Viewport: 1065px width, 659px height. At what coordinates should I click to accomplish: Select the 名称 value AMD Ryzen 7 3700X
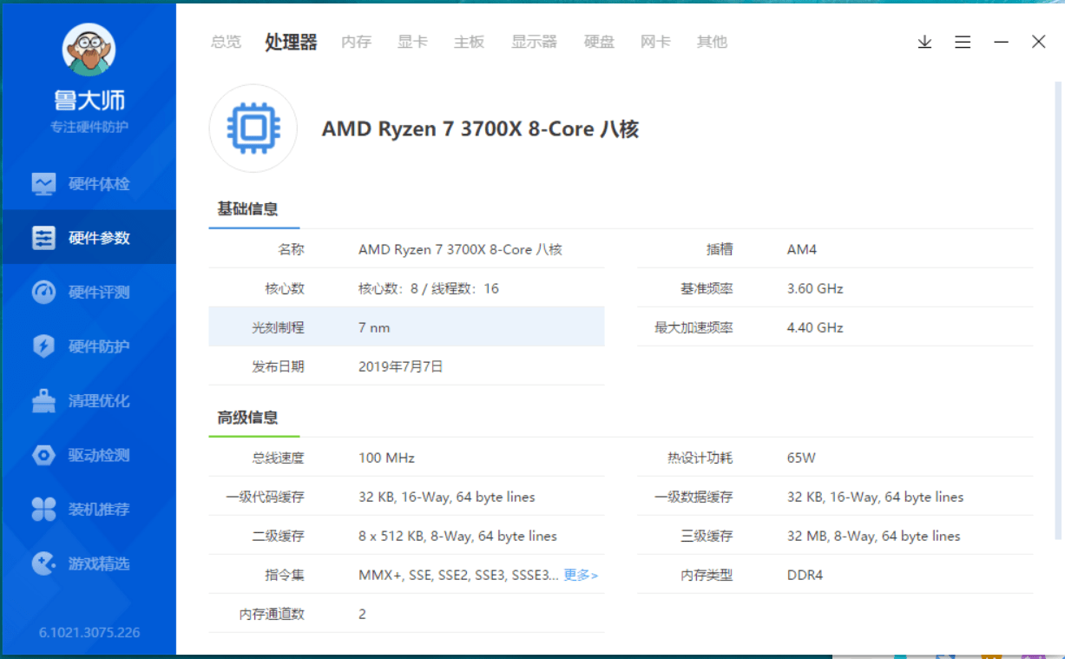pos(460,249)
